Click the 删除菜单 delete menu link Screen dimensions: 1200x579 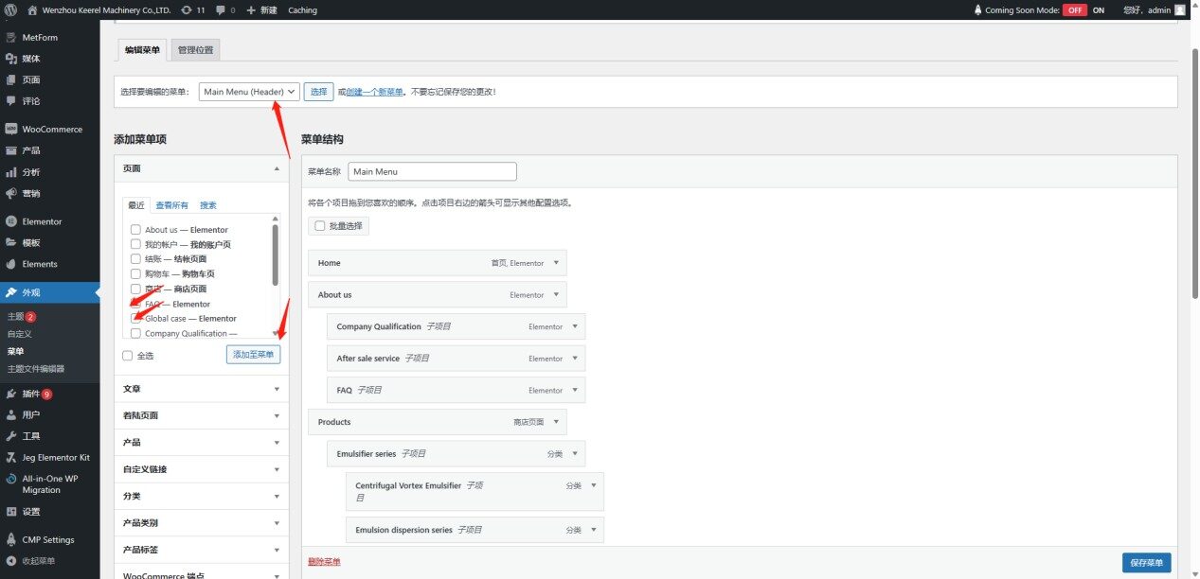click(324, 562)
